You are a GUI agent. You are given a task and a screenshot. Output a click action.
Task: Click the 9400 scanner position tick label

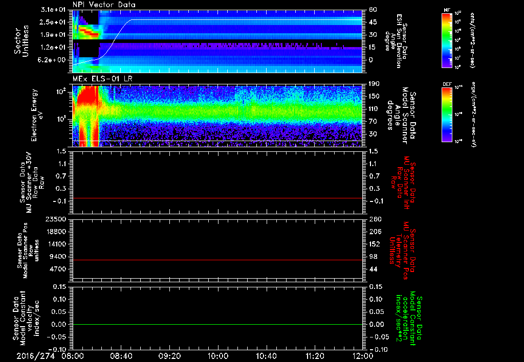tap(58, 257)
